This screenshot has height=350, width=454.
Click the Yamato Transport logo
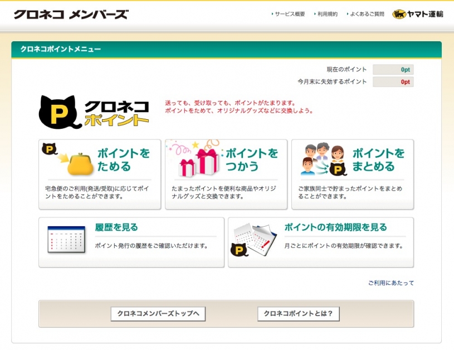[x=418, y=14]
